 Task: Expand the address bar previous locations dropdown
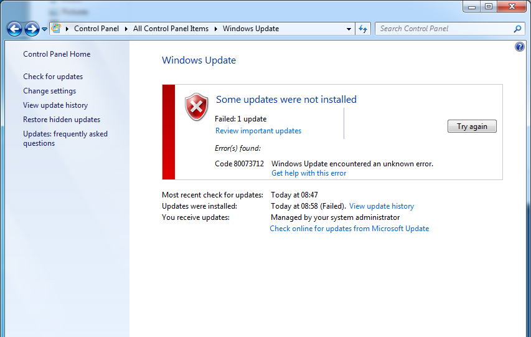pyautogui.click(x=349, y=29)
